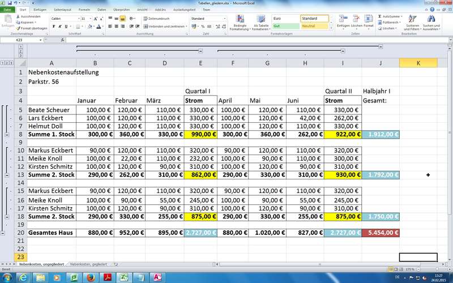
Task: Open Sortieren und Filtern
Action: point(412,23)
